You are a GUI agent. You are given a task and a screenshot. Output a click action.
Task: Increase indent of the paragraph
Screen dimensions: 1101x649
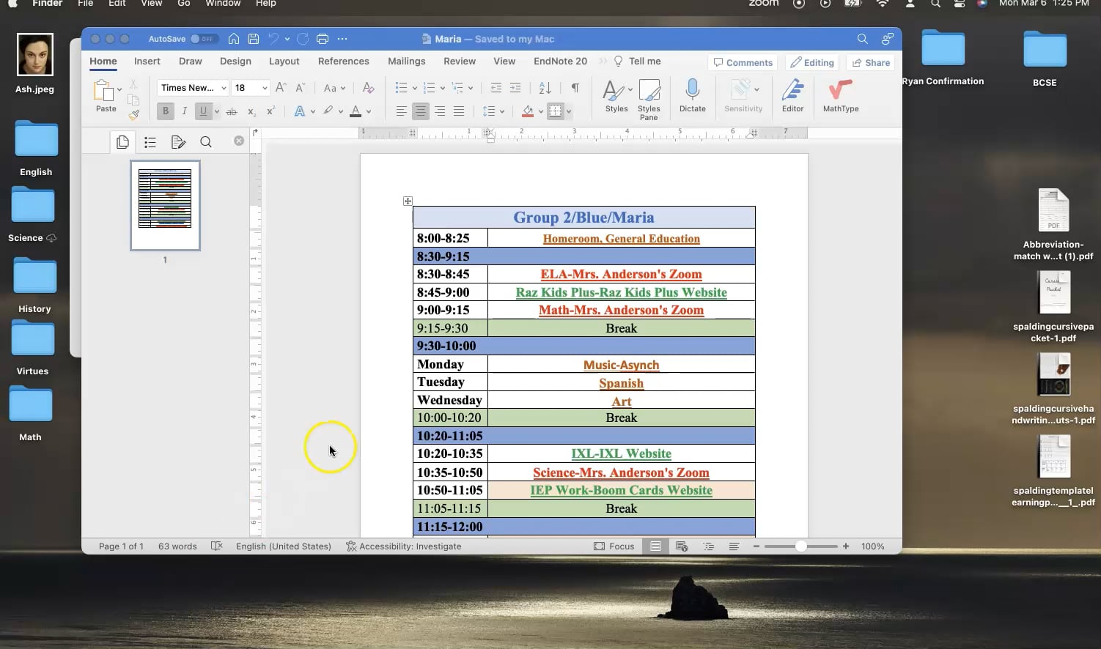[515, 88]
